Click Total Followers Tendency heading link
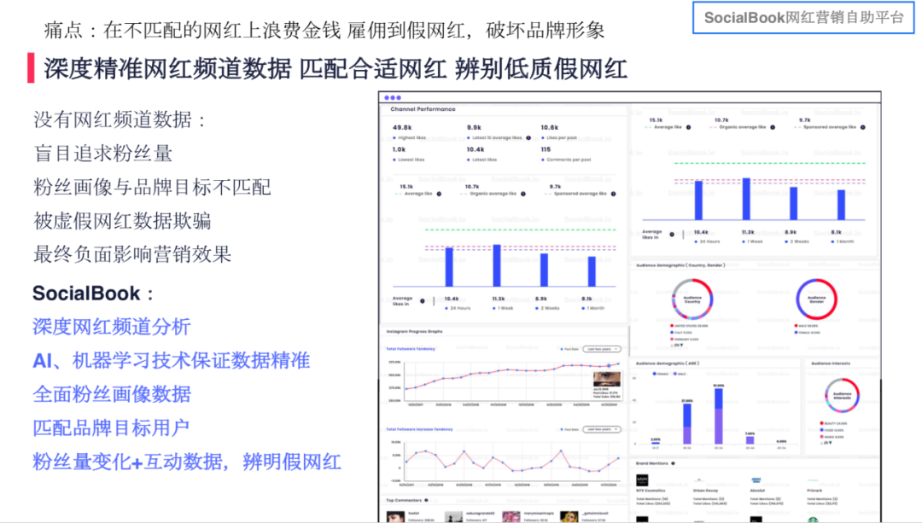The image size is (922, 523). [411, 349]
